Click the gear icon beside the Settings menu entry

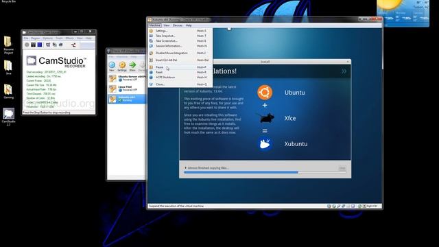[x=151, y=31]
